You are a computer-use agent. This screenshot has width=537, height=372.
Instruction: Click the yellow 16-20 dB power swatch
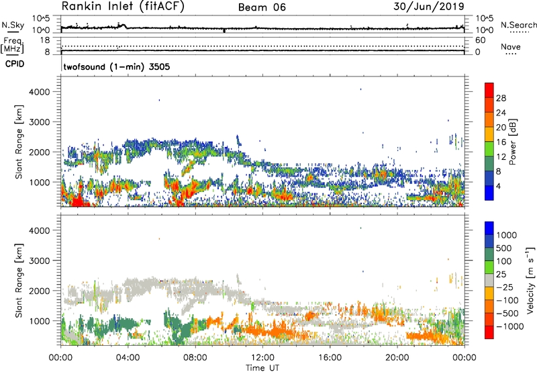tap(489, 134)
